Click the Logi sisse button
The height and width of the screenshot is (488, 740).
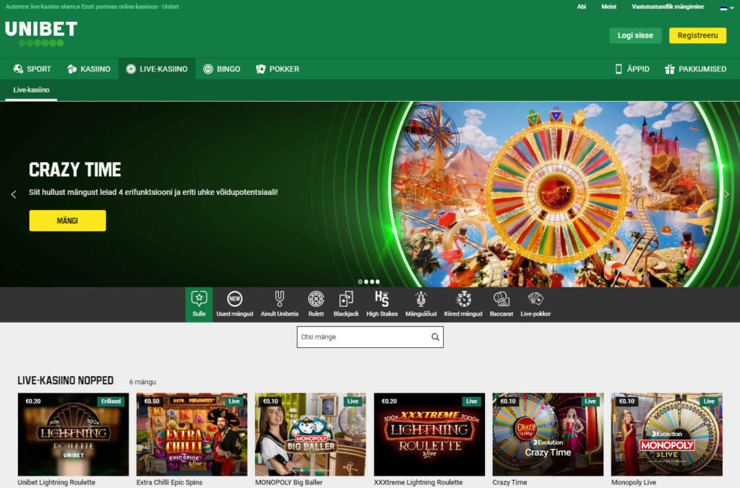pyautogui.click(x=635, y=35)
